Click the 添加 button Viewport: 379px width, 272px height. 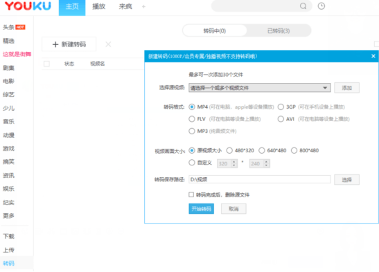click(x=346, y=88)
